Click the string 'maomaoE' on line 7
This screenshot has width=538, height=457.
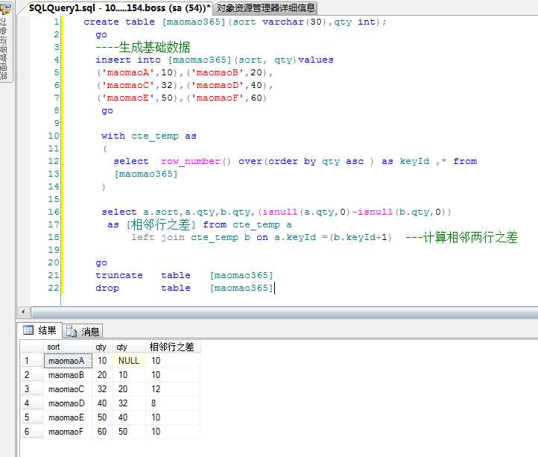(128, 98)
